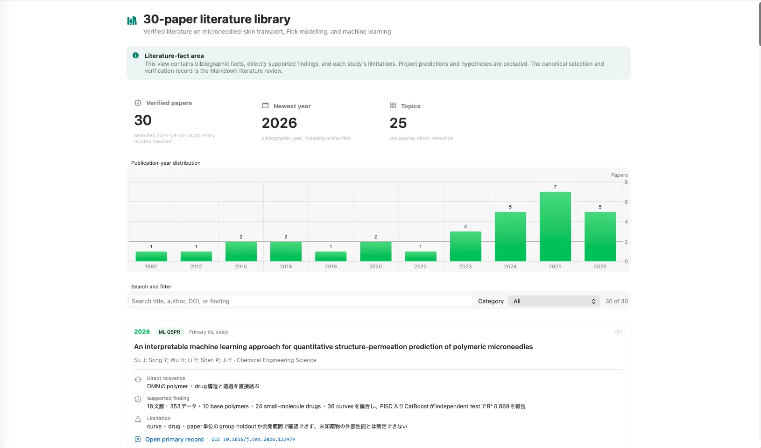Viewport: 761px width, 448px height.
Task: Click the 'Primary ML study' label
Action: coord(209,332)
